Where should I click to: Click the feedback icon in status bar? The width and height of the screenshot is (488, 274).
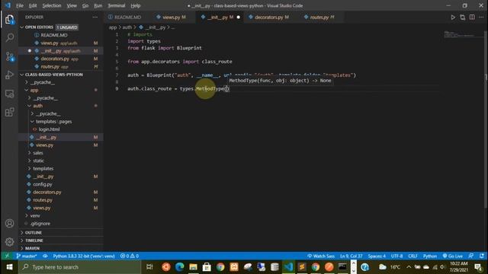point(471,256)
